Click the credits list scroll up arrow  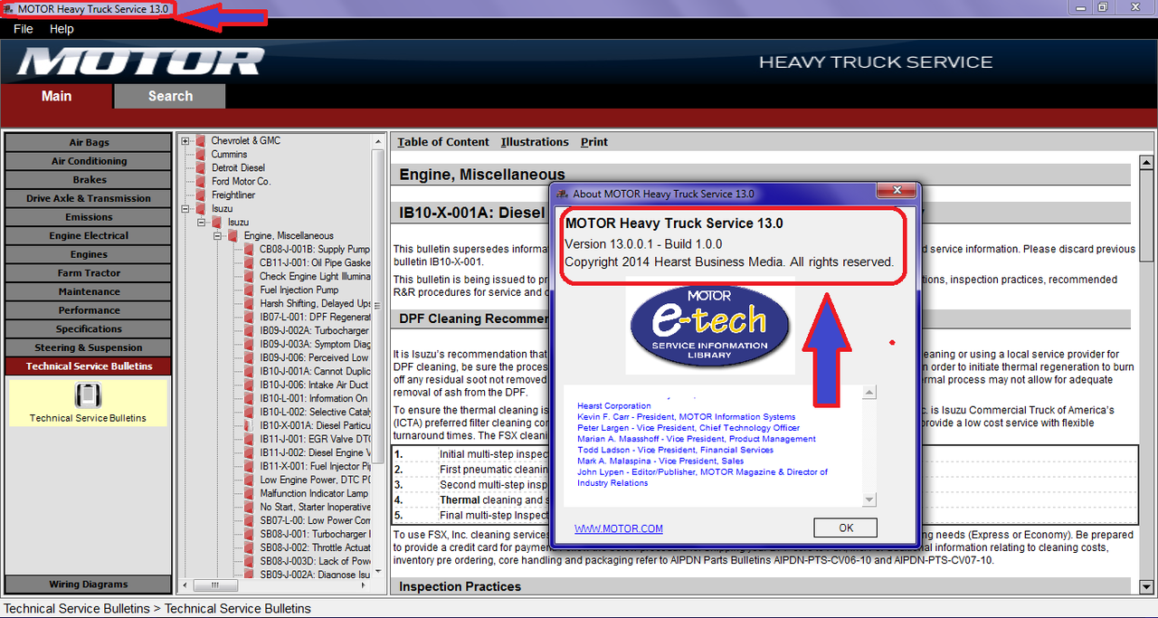click(869, 393)
